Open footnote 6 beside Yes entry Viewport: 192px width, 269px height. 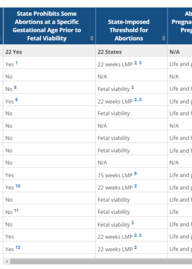click(x=17, y=99)
